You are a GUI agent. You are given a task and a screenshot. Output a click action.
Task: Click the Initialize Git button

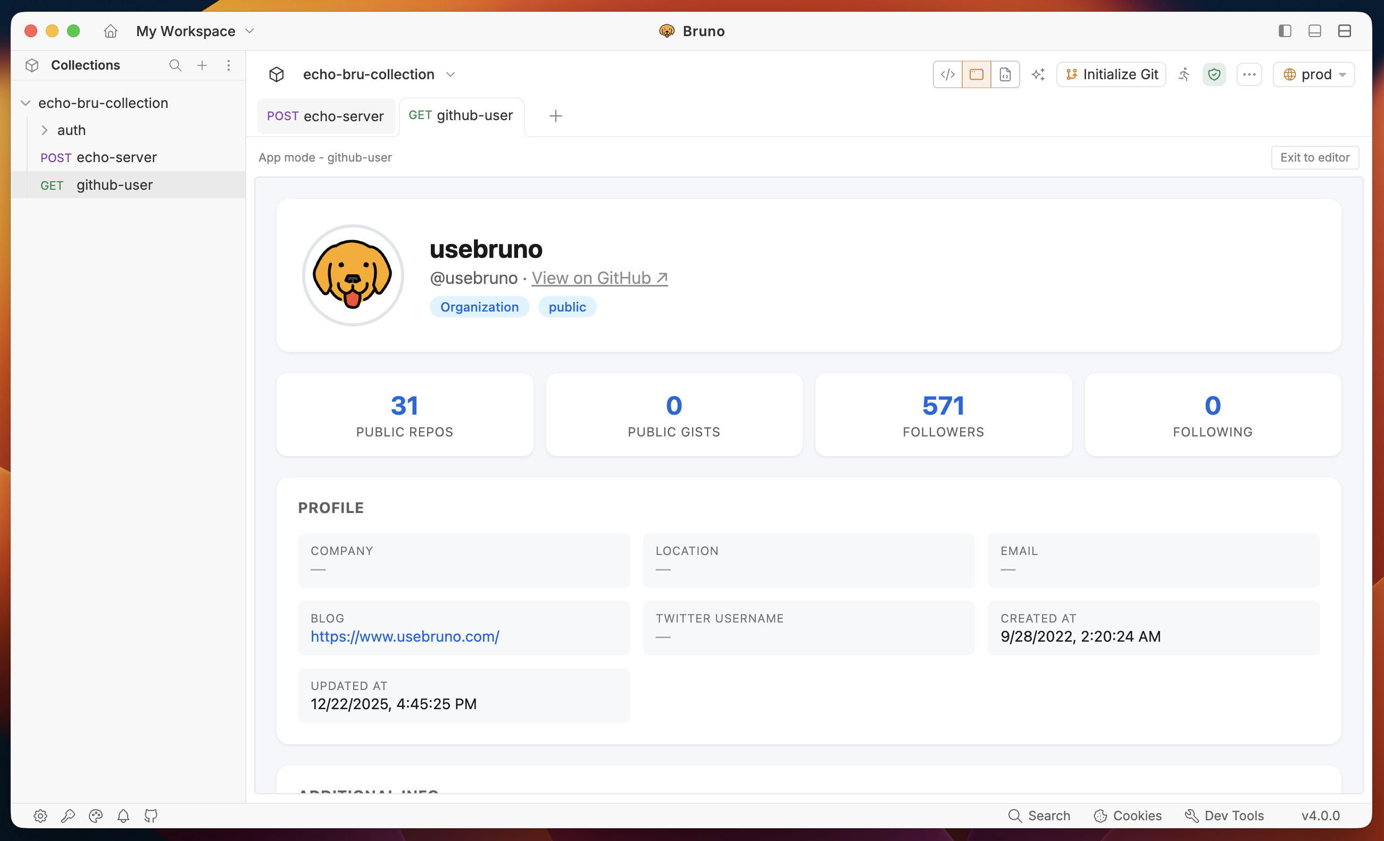[1111, 74]
